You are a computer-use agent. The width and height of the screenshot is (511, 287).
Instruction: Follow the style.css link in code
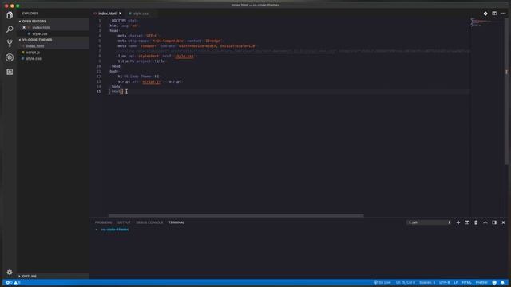[x=184, y=57]
